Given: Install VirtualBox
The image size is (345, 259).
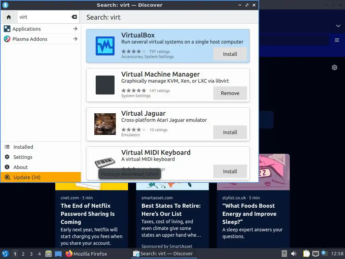Looking at the screenshot, I should pos(230,54).
